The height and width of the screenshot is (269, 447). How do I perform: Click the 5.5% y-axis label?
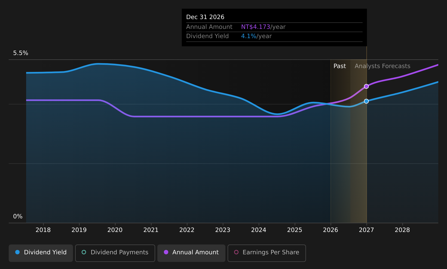point(21,53)
